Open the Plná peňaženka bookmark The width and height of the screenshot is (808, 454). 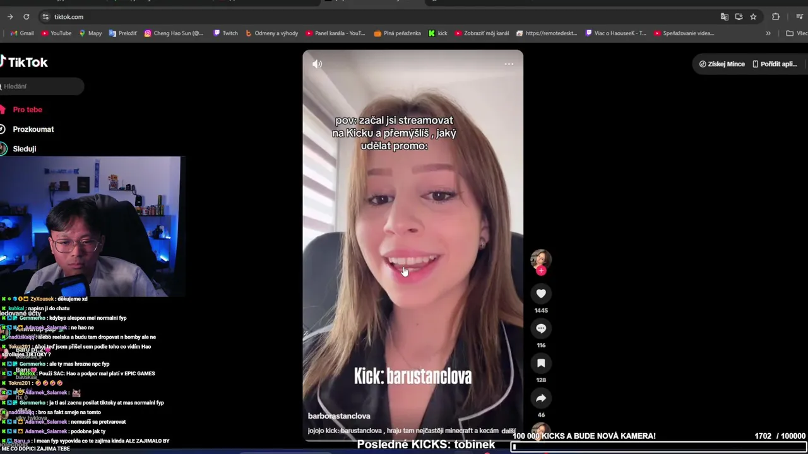[397, 33]
